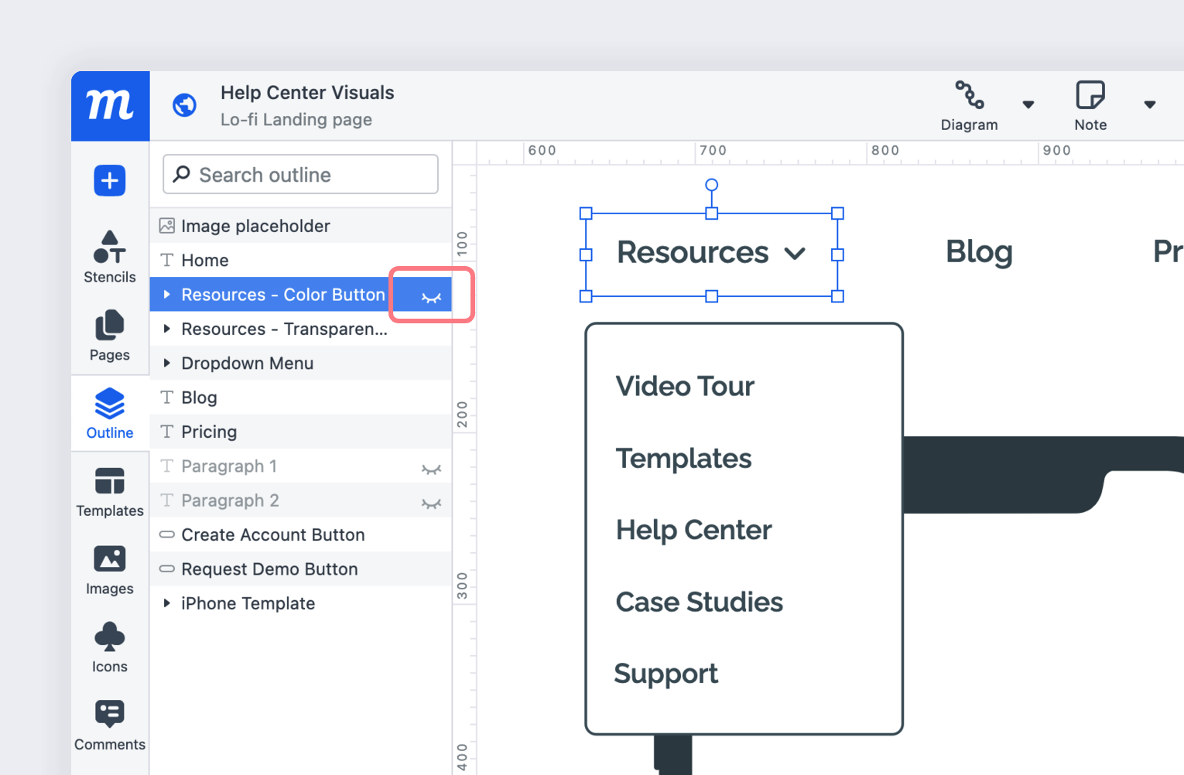Open the Pages panel
This screenshot has height=775, width=1184.
coord(110,336)
